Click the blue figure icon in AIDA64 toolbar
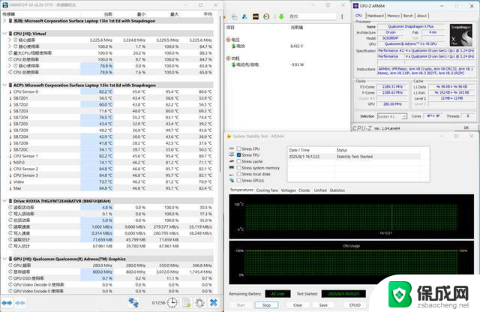The image size is (480, 312). pos(244,16)
